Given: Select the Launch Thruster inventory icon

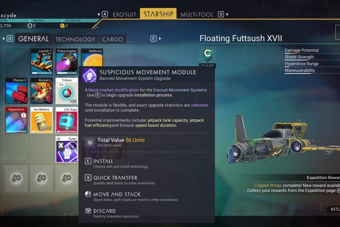Looking at the screenshot, I should point(42,62).
